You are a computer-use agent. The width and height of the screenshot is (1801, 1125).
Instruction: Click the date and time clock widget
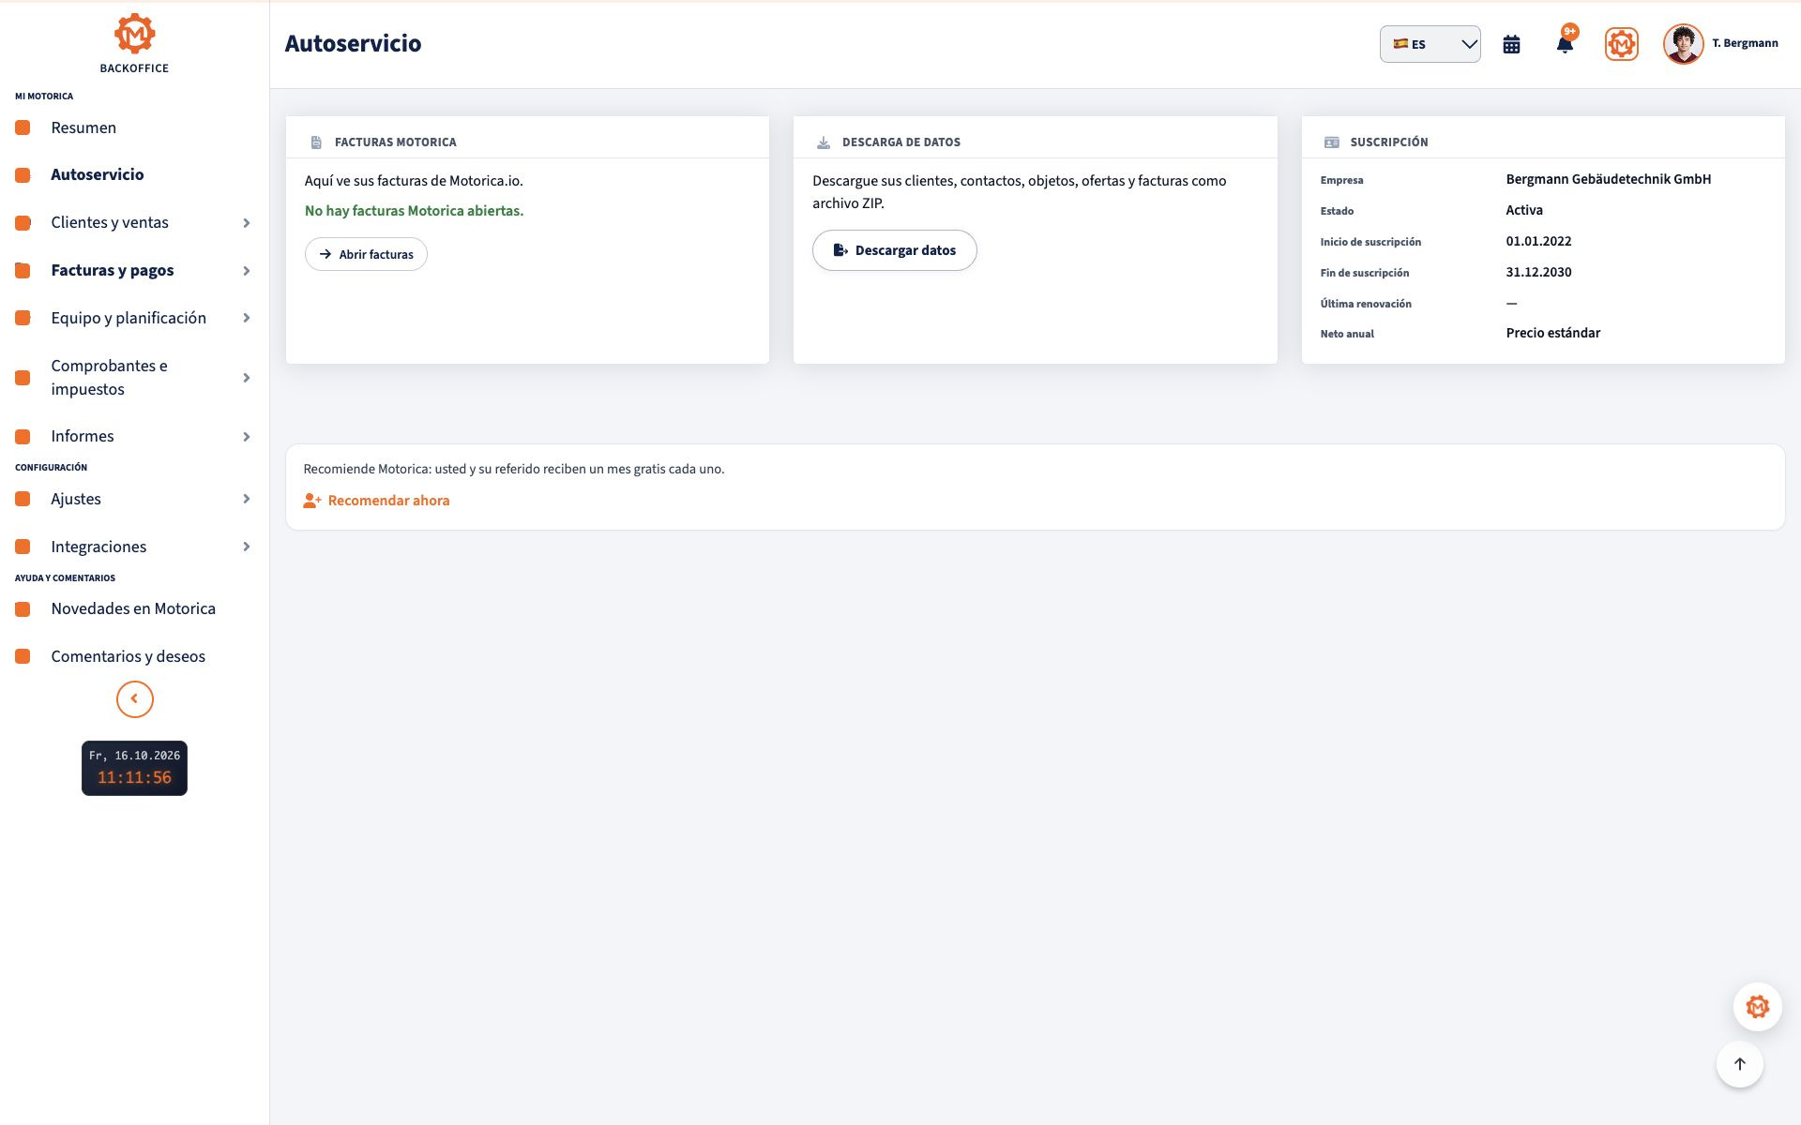(x=134, y=768)
